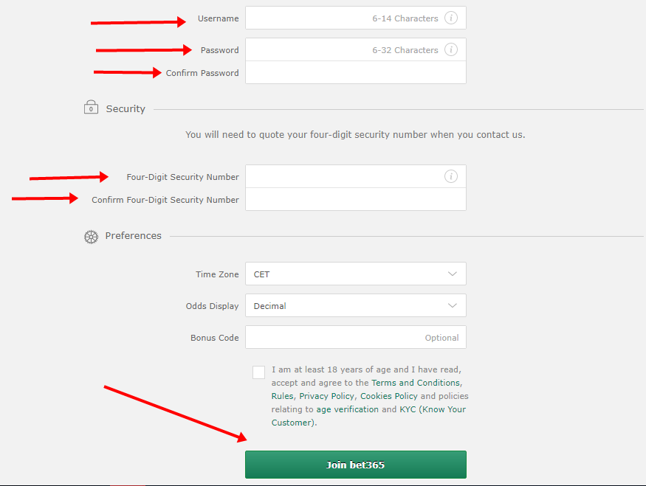Image resolution: width=646 pixels, height=486 pixels.
Task: Open the Time Zone dropdown showing CET
Action: (x=356, y=274)
